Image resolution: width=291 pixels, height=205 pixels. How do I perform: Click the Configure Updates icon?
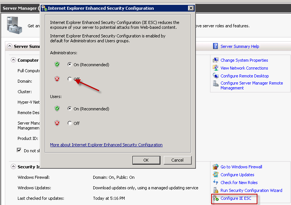tap(216, 174)
